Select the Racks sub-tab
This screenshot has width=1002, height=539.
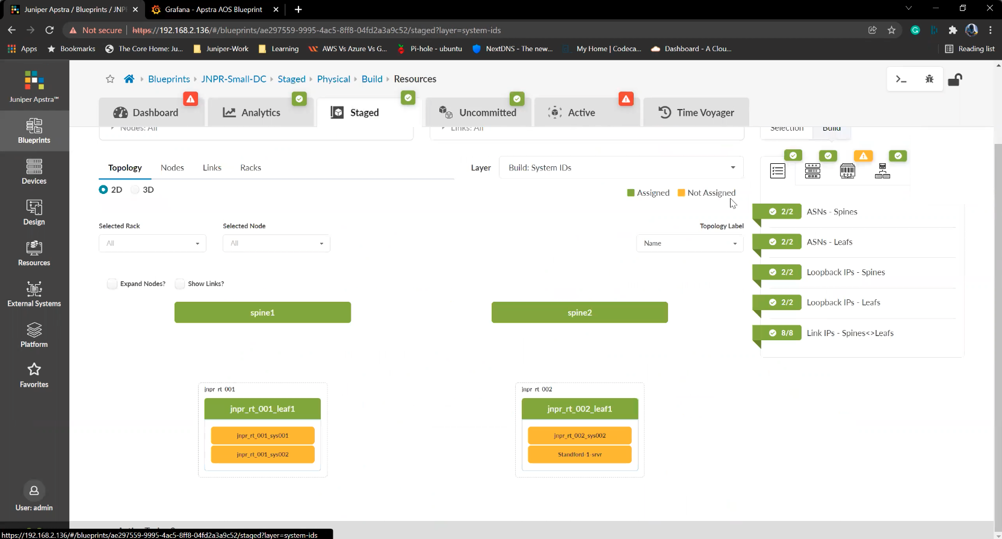pos(250,167)
